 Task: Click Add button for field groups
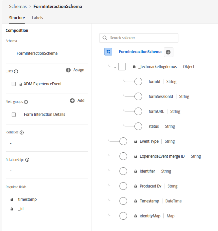[x=77, y=101]
